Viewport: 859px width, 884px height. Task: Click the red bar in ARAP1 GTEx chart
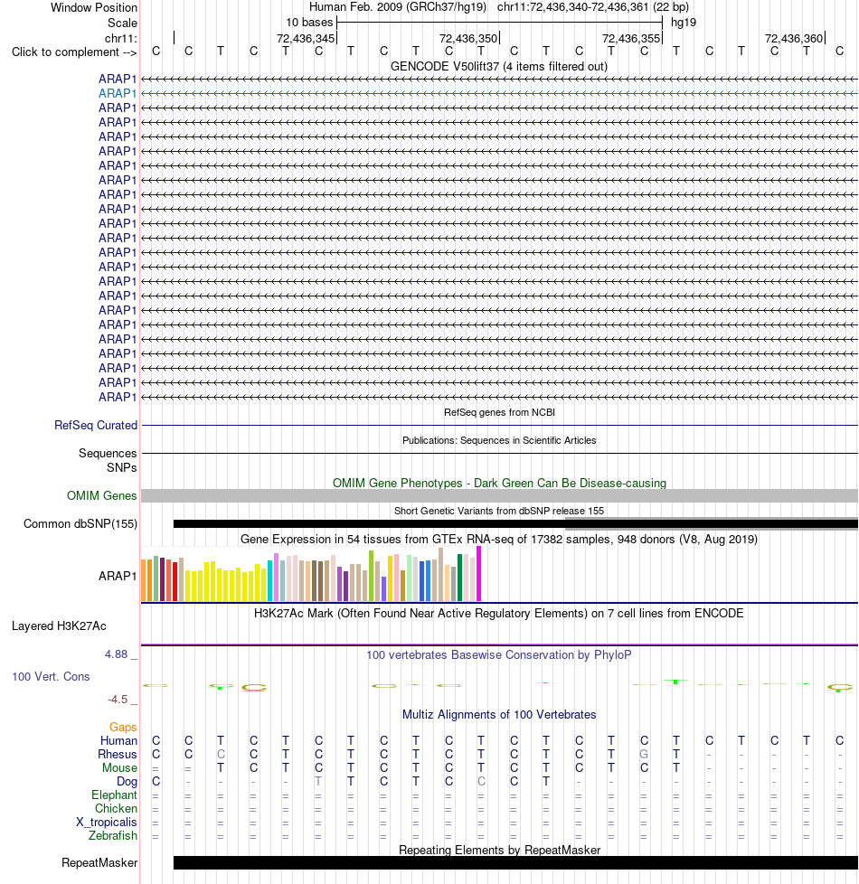(175, 582)
